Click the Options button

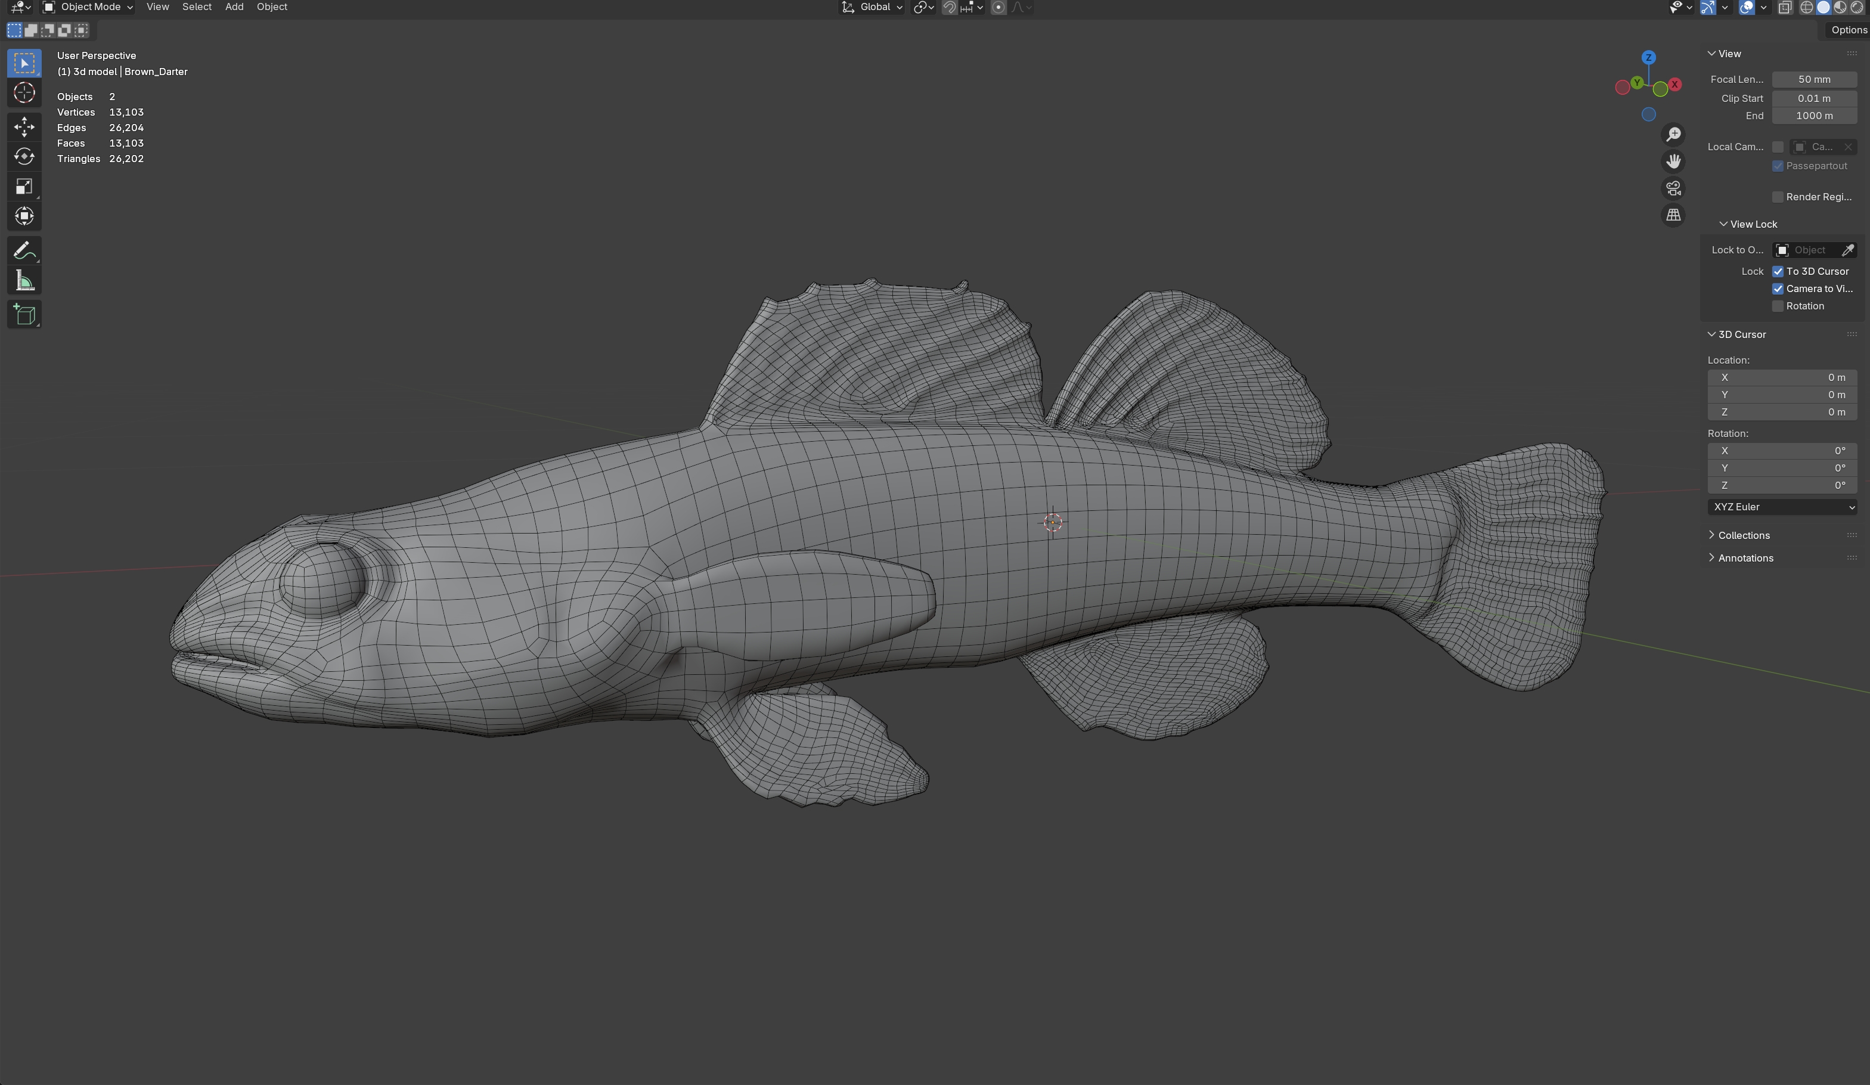click(x=1848, y=30)
